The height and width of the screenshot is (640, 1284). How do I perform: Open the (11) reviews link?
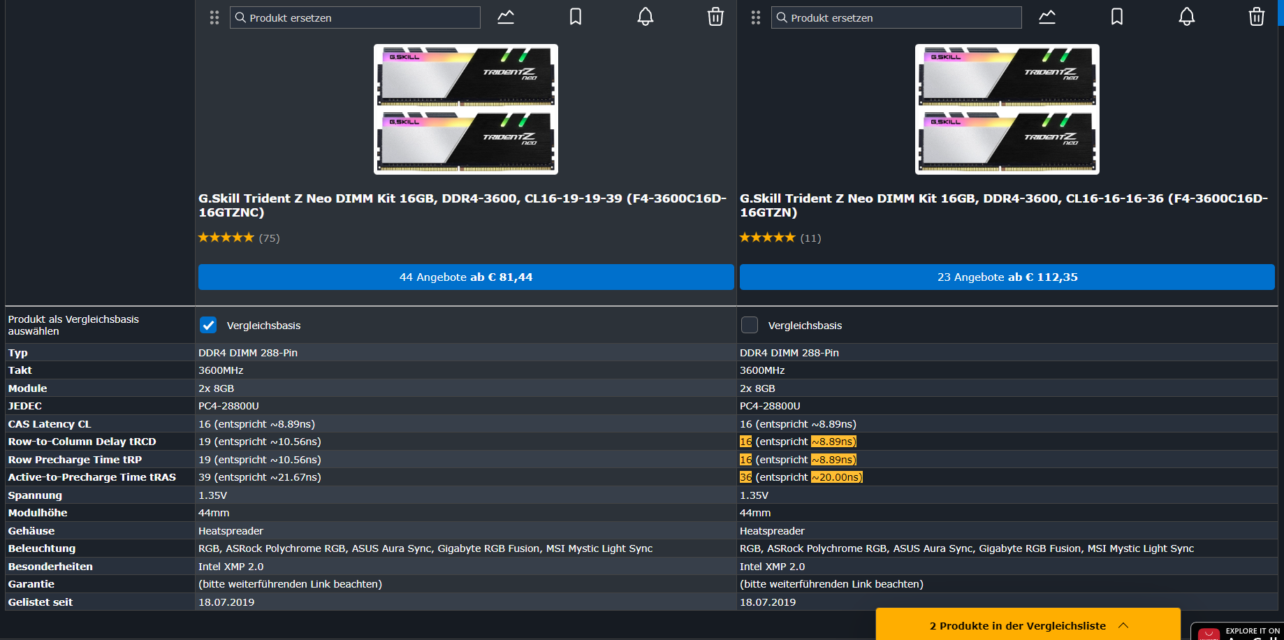(810, 238)
